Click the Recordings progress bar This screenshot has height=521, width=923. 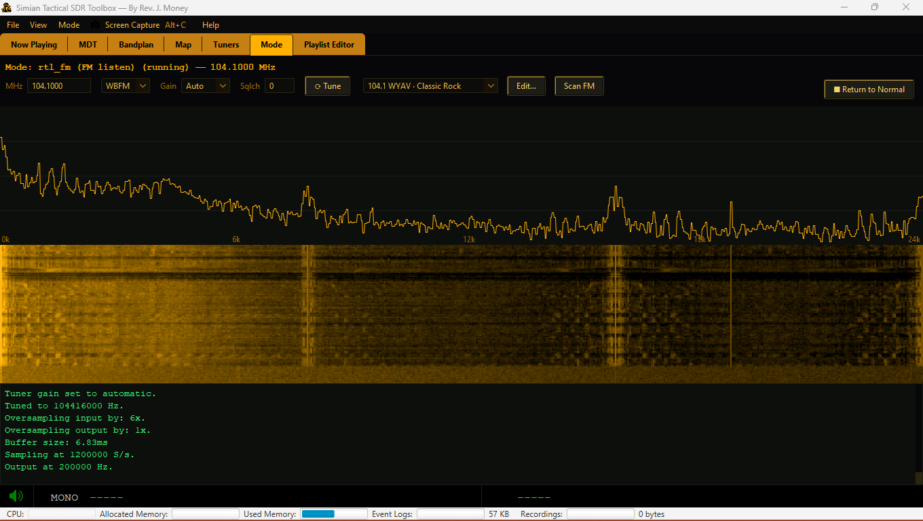(x=601, y=514)
